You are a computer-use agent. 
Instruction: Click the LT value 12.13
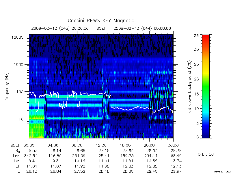[x=176, y=166]
